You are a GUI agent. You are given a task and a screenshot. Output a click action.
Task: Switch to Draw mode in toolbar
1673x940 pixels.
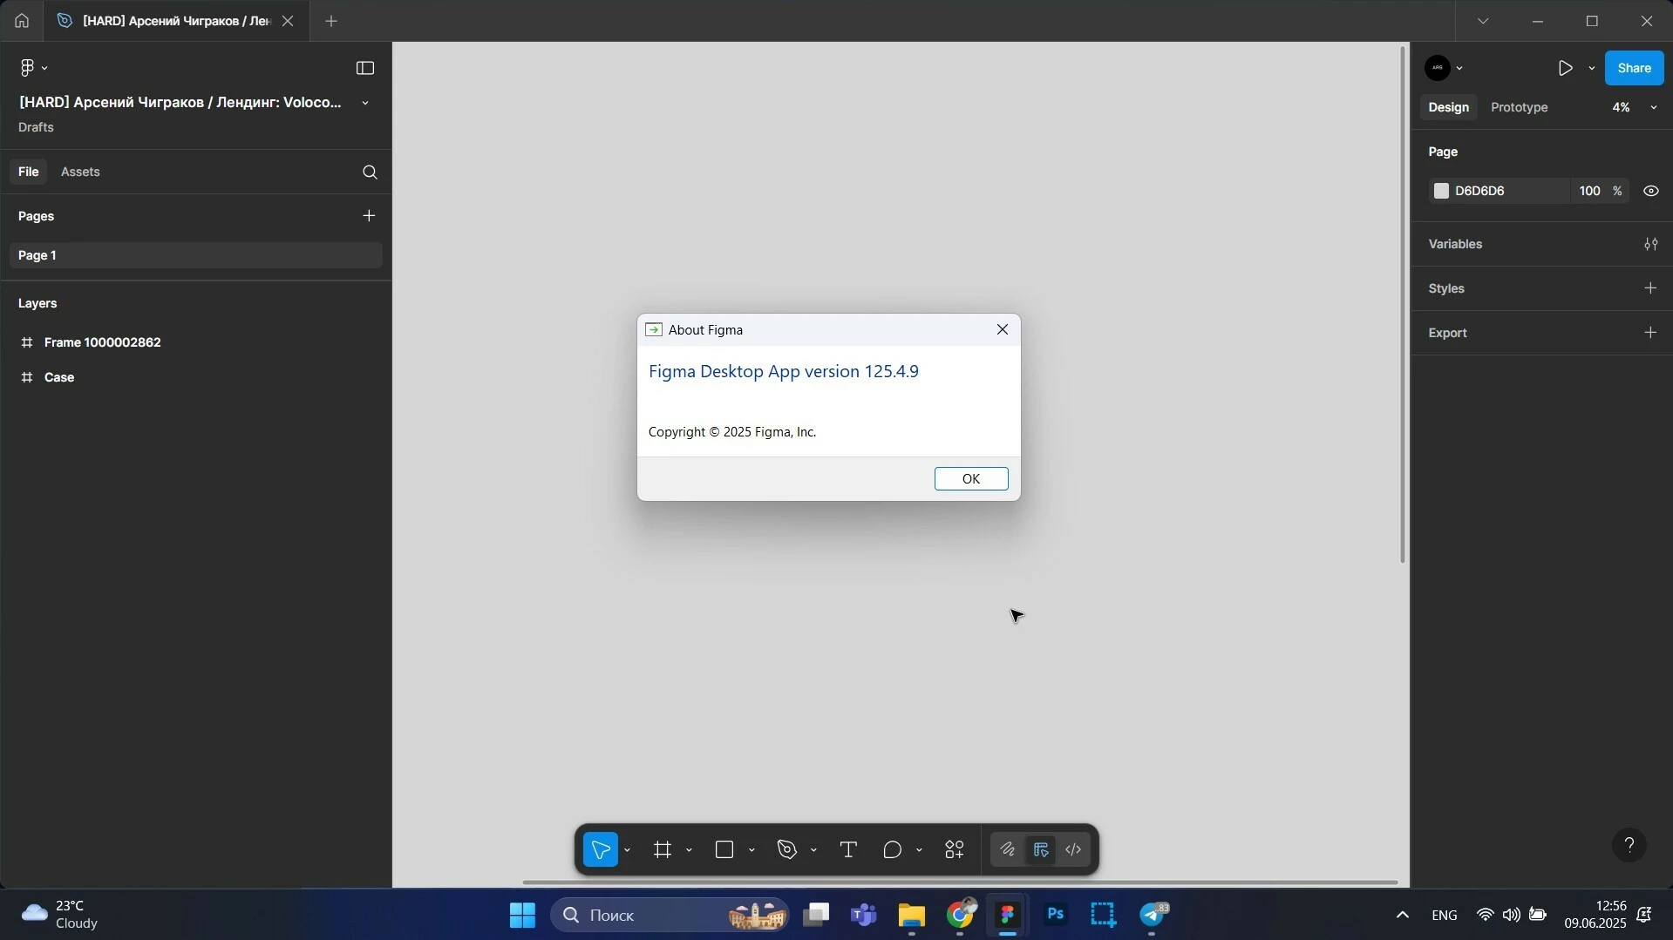1008,849
